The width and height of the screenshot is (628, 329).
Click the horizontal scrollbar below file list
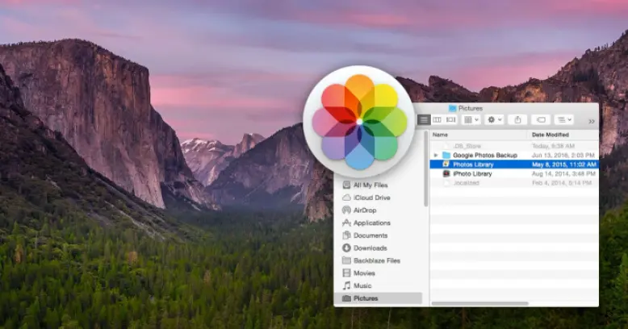(x=479, y=304)
